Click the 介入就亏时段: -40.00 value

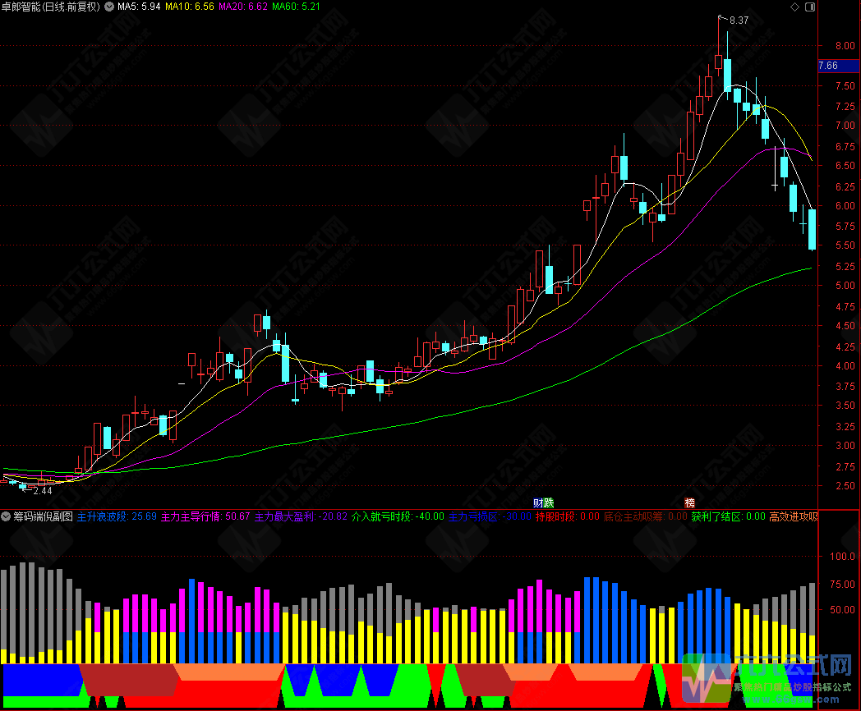398,516
